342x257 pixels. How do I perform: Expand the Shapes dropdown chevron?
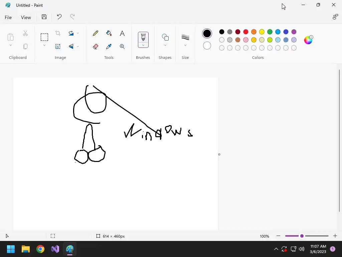click(x=165, y=45)
